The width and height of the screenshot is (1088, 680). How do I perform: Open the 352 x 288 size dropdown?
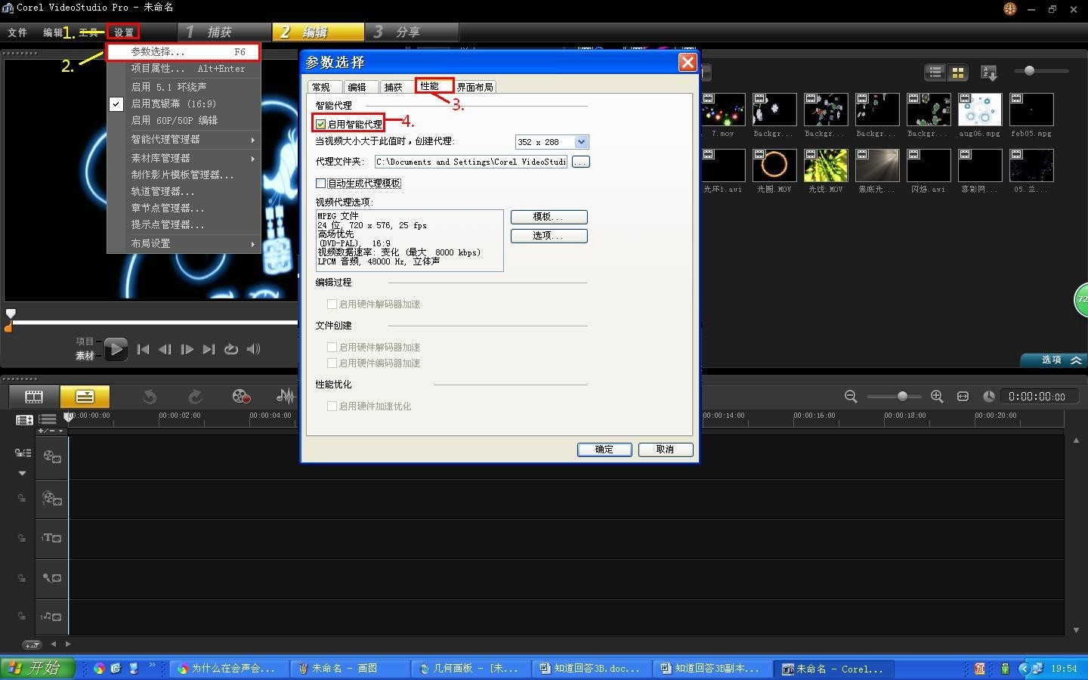pyautogui.click(x=581, y=142)
